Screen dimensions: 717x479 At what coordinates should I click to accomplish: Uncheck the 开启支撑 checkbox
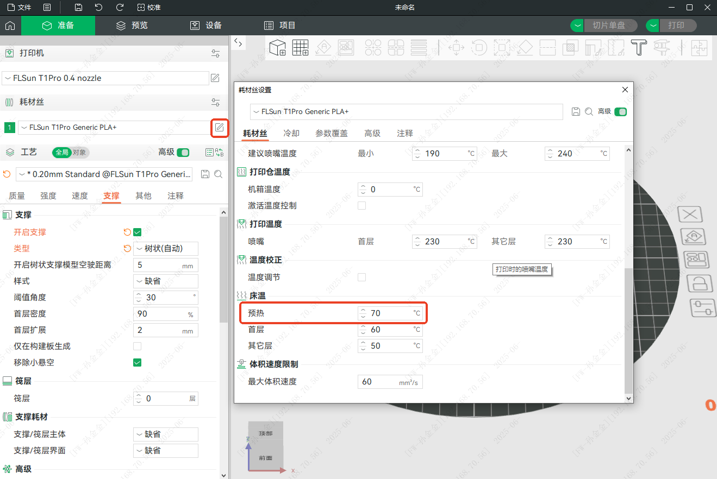click(x=137, y=232)
